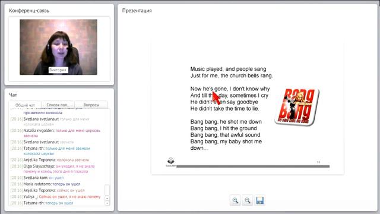The image size is (380, 214).
Task: Click message from Maria radatoms
Action: coord(45,184)
